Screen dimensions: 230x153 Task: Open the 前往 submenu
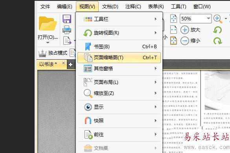coord(119,135)
